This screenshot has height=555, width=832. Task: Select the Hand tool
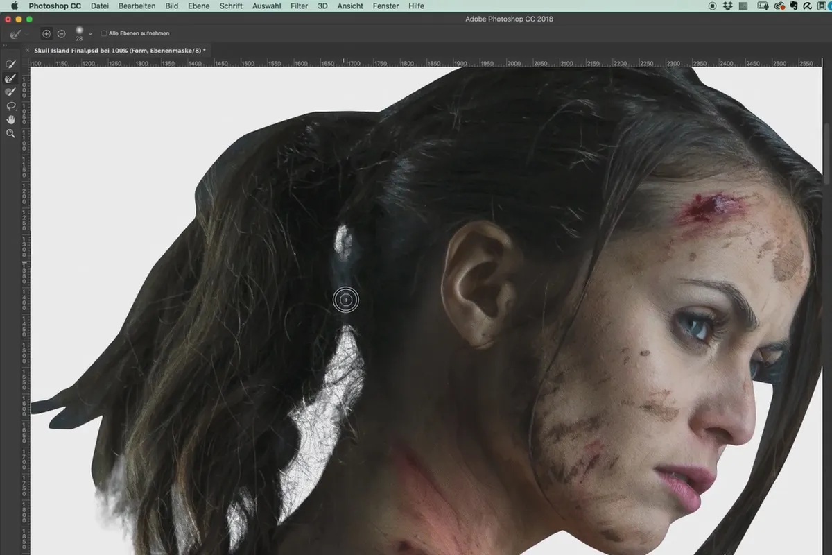tap(10, 119)
